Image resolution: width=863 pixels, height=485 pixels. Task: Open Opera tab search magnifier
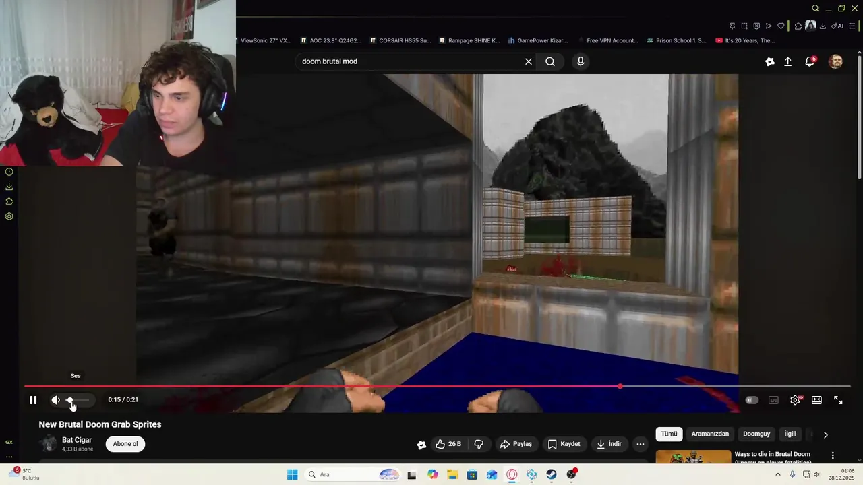815,8
